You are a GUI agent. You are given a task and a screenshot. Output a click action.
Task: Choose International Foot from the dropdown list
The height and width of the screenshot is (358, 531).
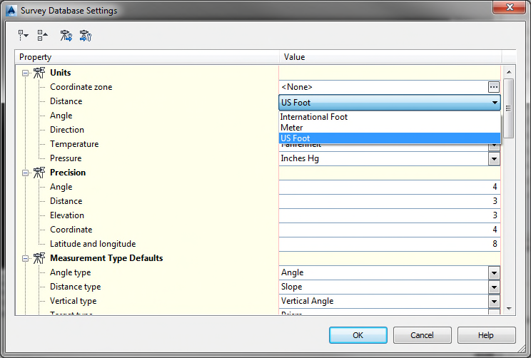(x=390, y=117)
